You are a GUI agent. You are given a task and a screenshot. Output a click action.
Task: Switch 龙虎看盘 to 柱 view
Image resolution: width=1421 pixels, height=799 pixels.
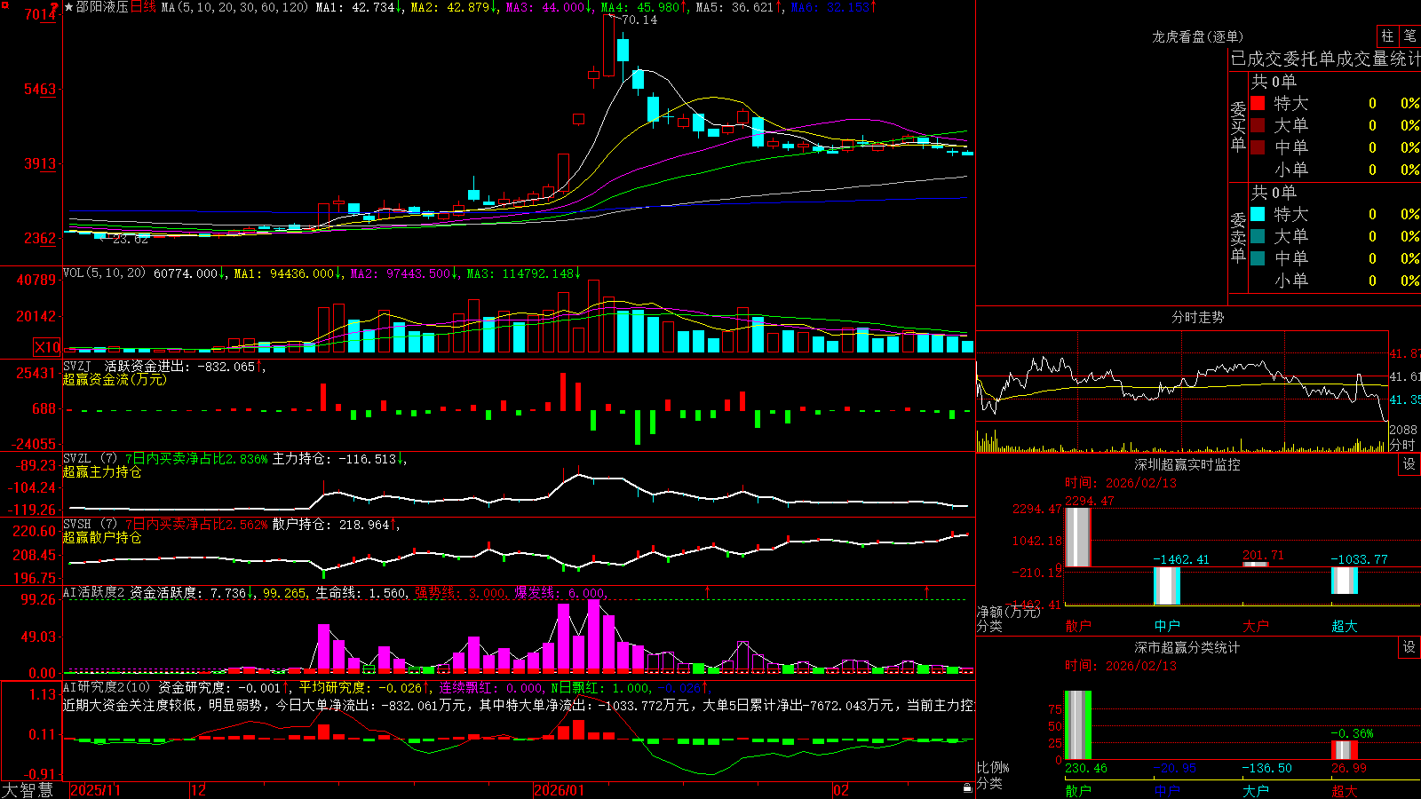1387,36
